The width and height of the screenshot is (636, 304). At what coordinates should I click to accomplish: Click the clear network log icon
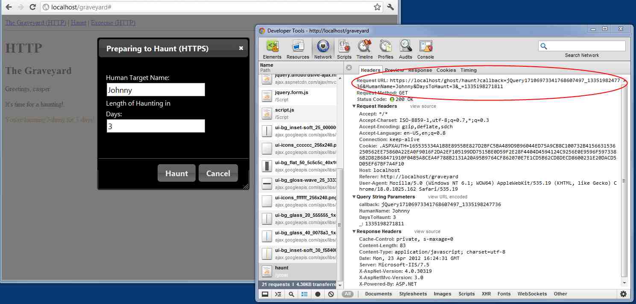[x=331, y=294]
